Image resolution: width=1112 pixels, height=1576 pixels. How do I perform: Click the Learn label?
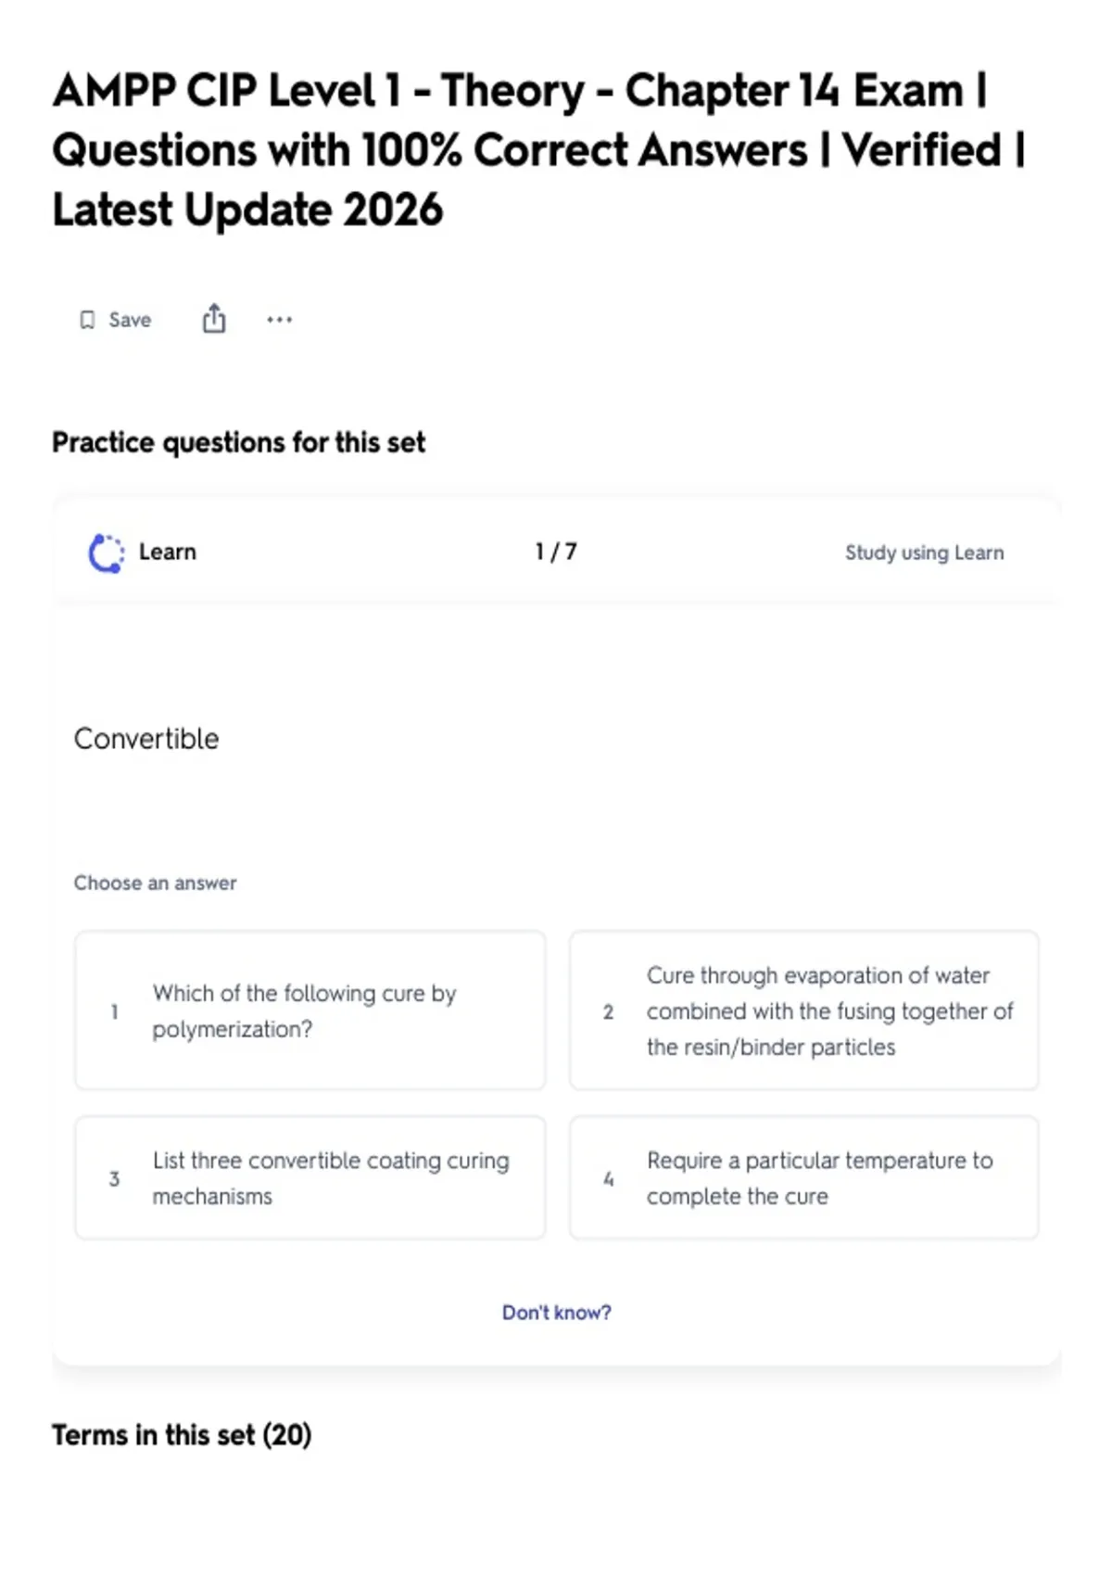coord(168,552)
